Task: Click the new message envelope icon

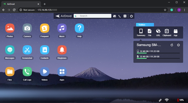Action: point(115,16)
